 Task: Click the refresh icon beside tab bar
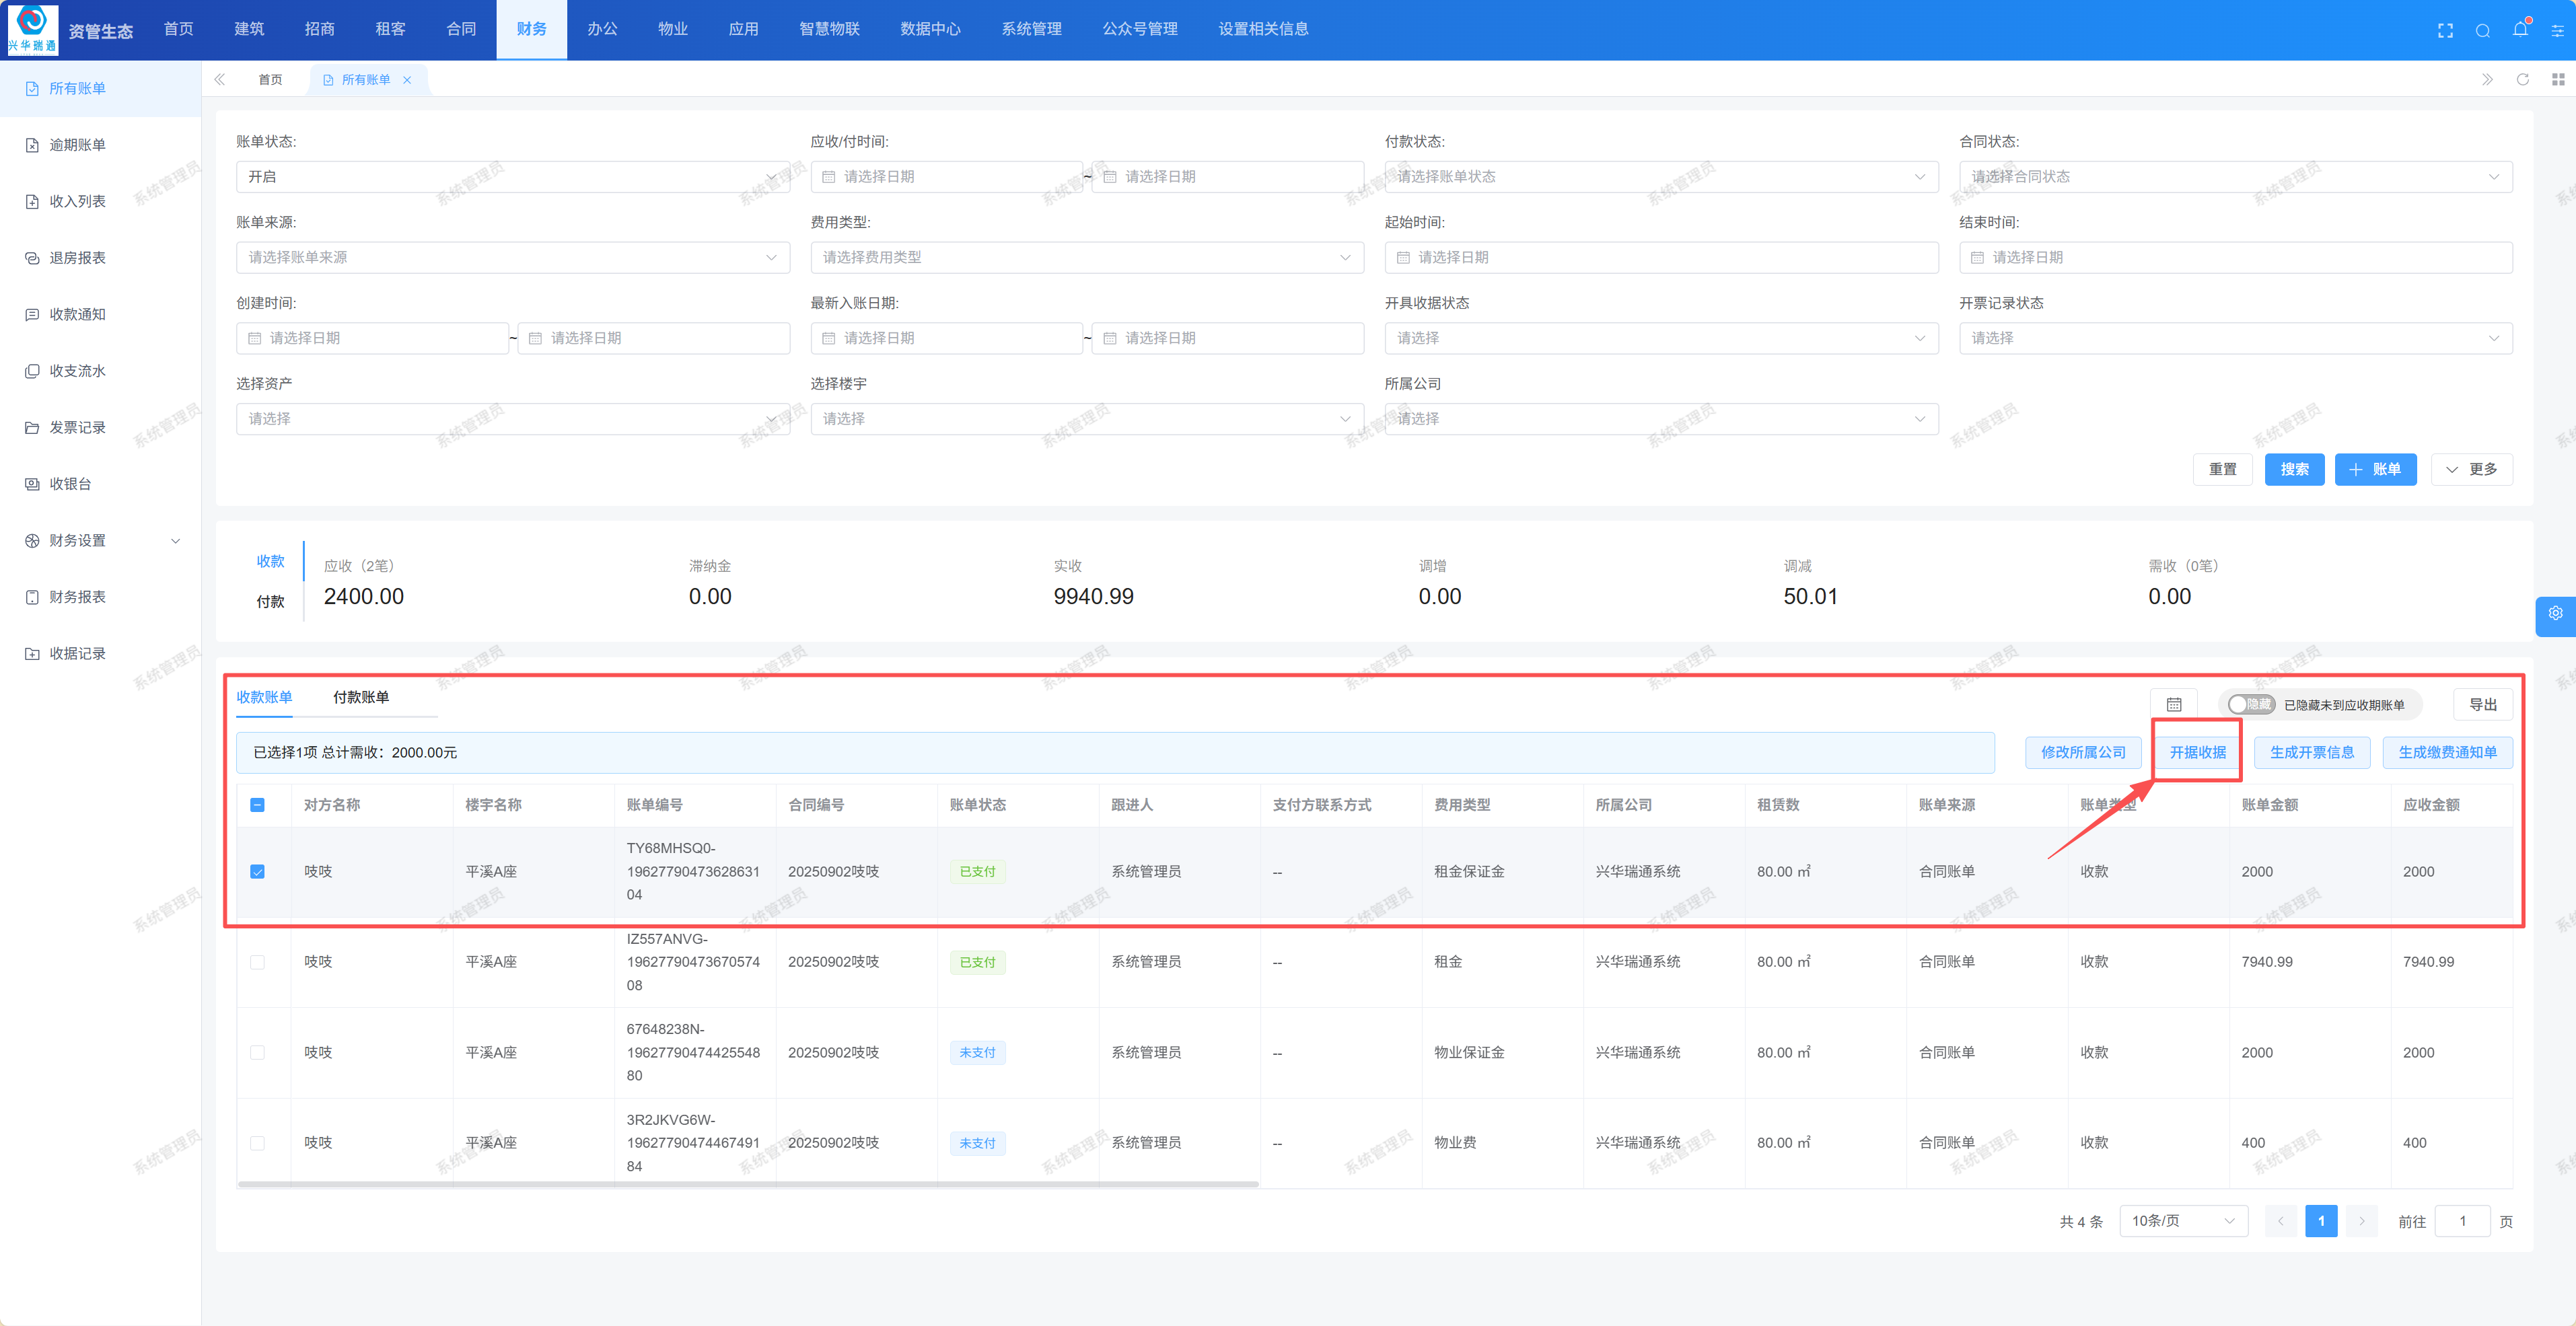pos(2523,80)
